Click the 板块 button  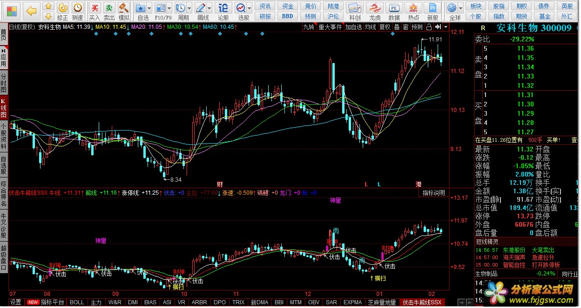[476, 6]
